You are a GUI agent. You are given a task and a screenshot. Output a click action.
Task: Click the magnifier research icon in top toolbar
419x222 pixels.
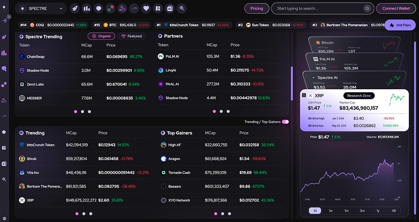(x=182, y=8)
